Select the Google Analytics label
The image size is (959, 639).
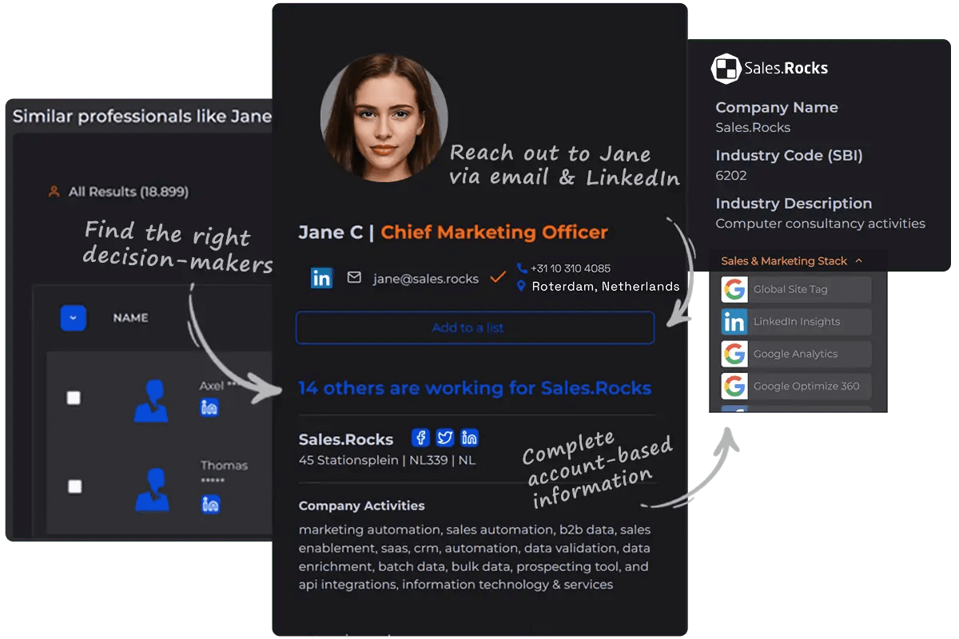click(795, 354)
